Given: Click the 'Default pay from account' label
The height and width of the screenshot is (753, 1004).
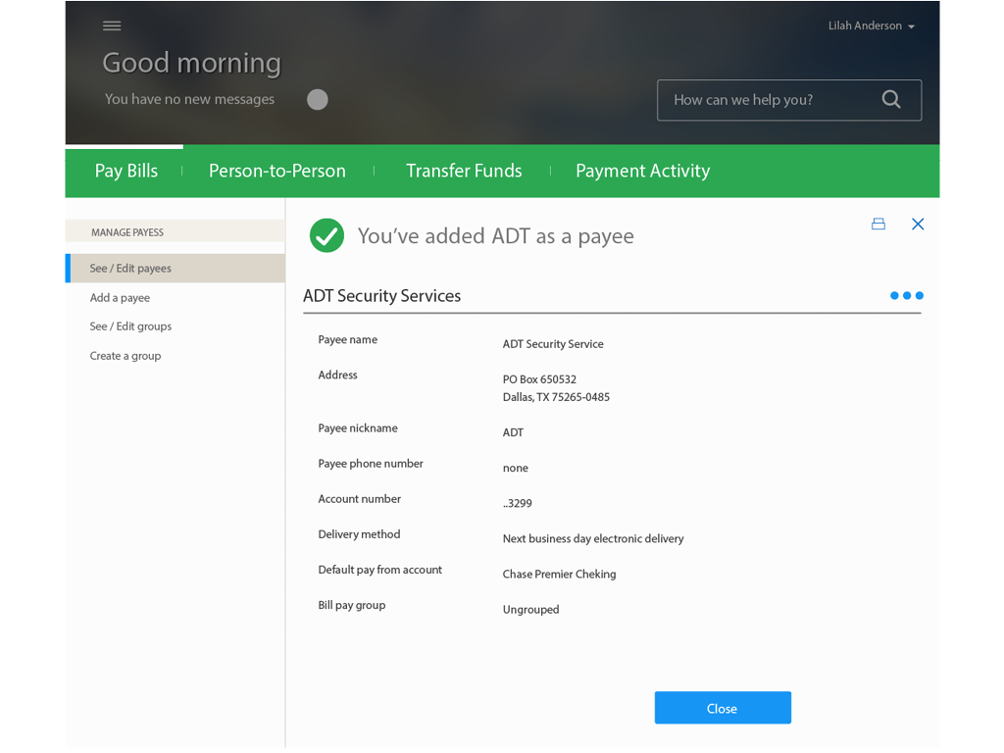Looking at the screenshot, I should [x=379, y=570].
